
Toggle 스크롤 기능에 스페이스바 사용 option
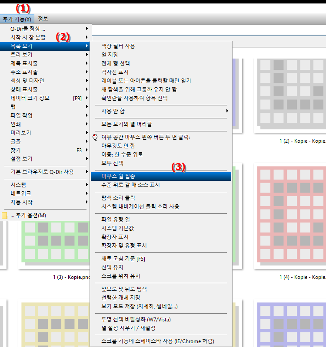click(161, 341)
